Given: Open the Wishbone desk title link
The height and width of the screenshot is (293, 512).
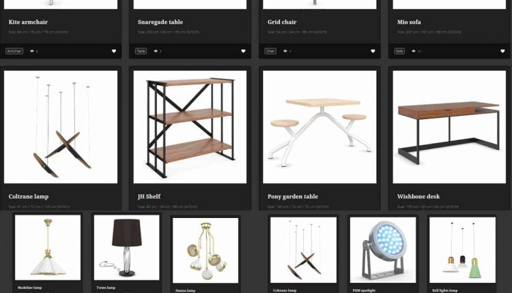Looking at the screenshot, I should pyautogui.click(x=418, y=196).
